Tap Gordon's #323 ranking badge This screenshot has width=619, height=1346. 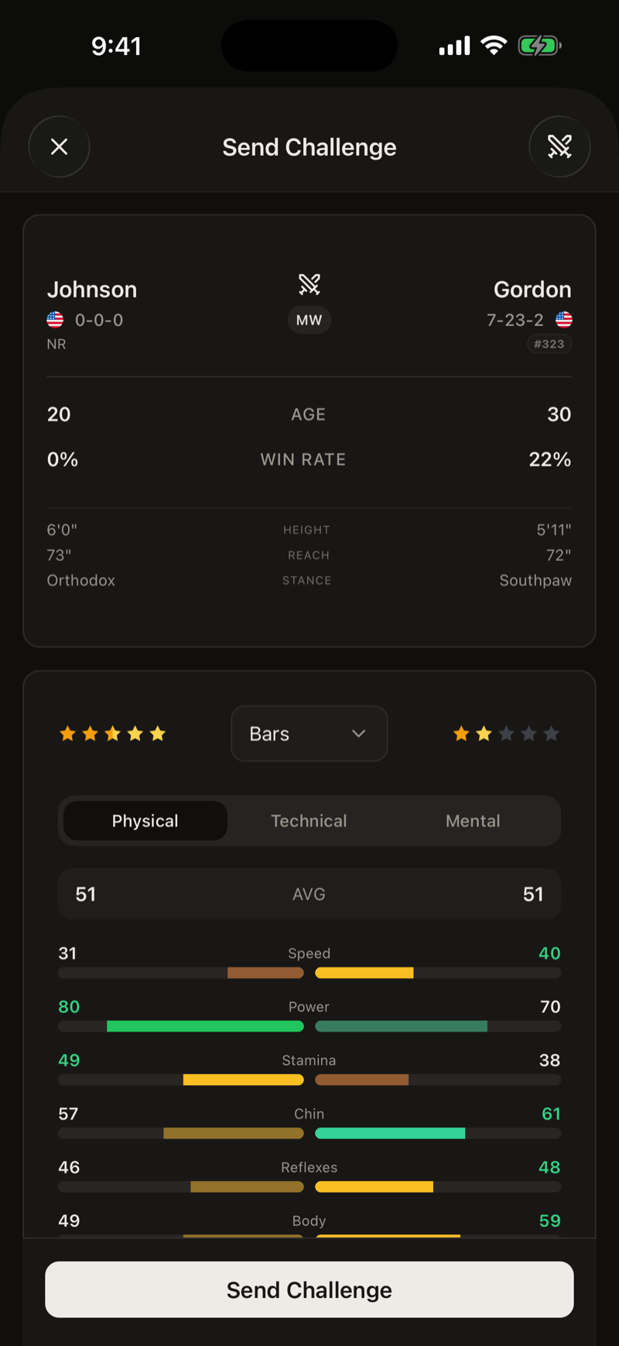549,344
